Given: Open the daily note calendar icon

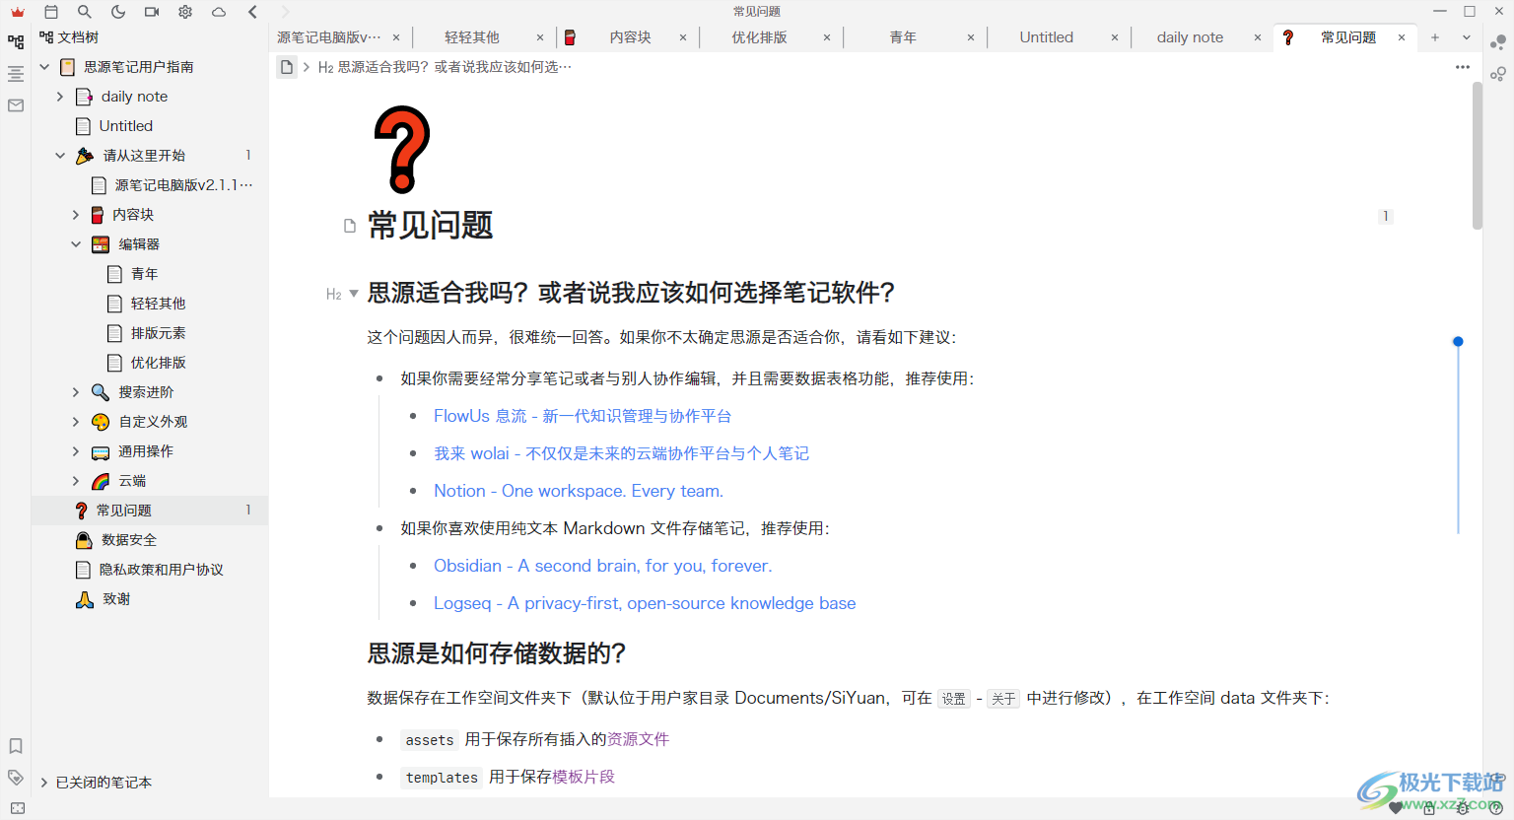Looking at the screenshot, I should coord(50,11).
